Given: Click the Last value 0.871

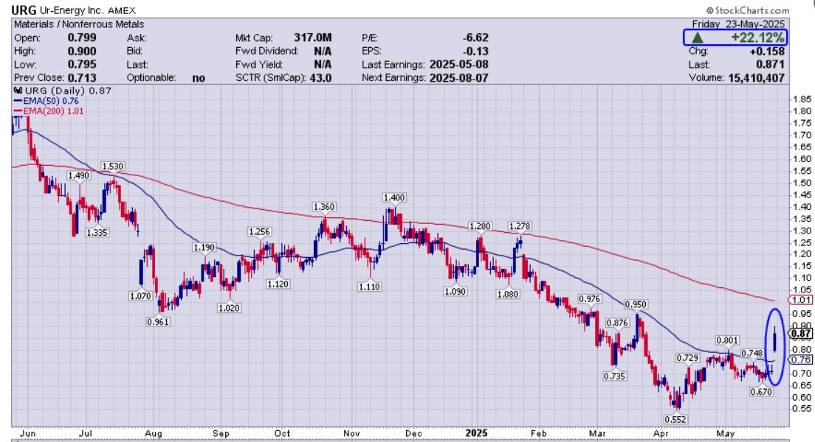Looking at the screenshot, I should pyautogui.click(x=770, y=64).
